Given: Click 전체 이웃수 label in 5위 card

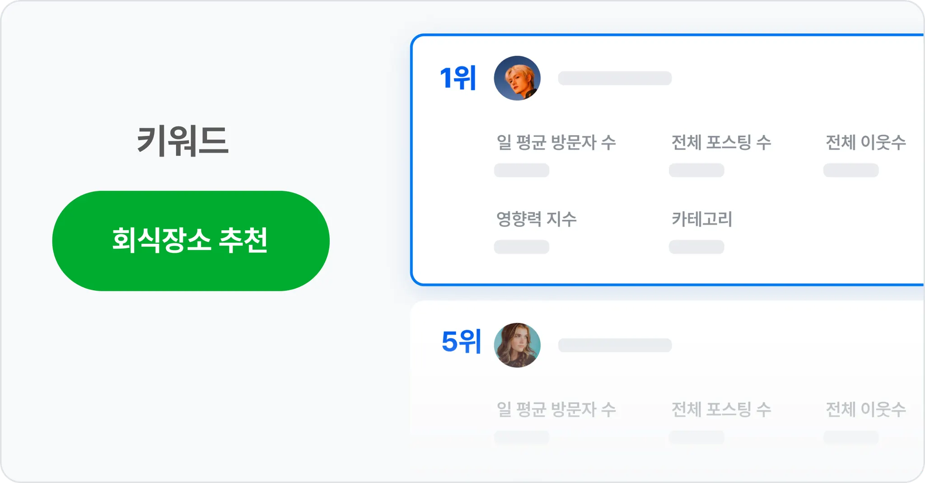Looking at the screenshot, I should (865, 410).
